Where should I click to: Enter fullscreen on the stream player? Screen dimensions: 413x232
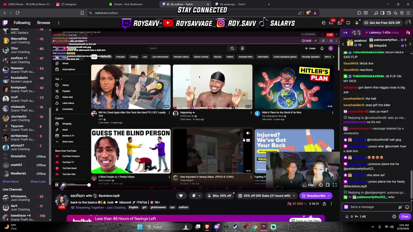coord(335,185)
